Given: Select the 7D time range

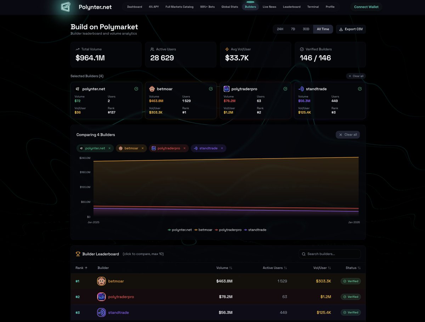Looking at the screenshot, I should point(293,29).
